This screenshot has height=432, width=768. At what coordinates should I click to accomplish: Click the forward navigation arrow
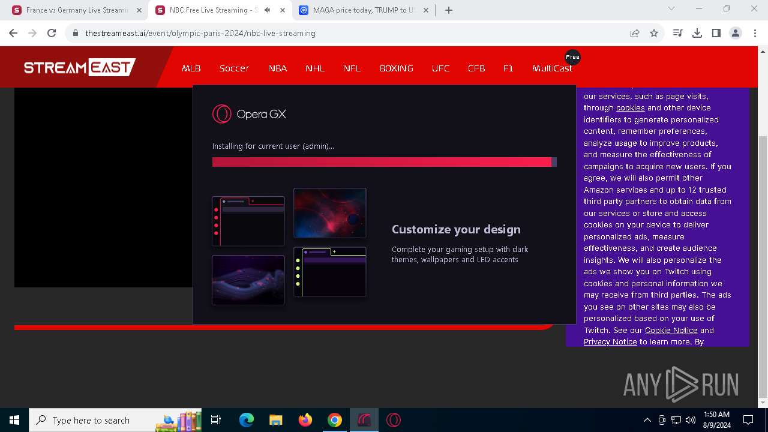(32, 33)
